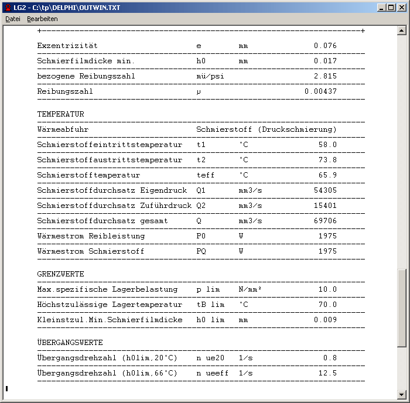This screenshot has width=410, height=403.
Task: Click the LG2 application icon in title bar
Action: pos(8,7)
